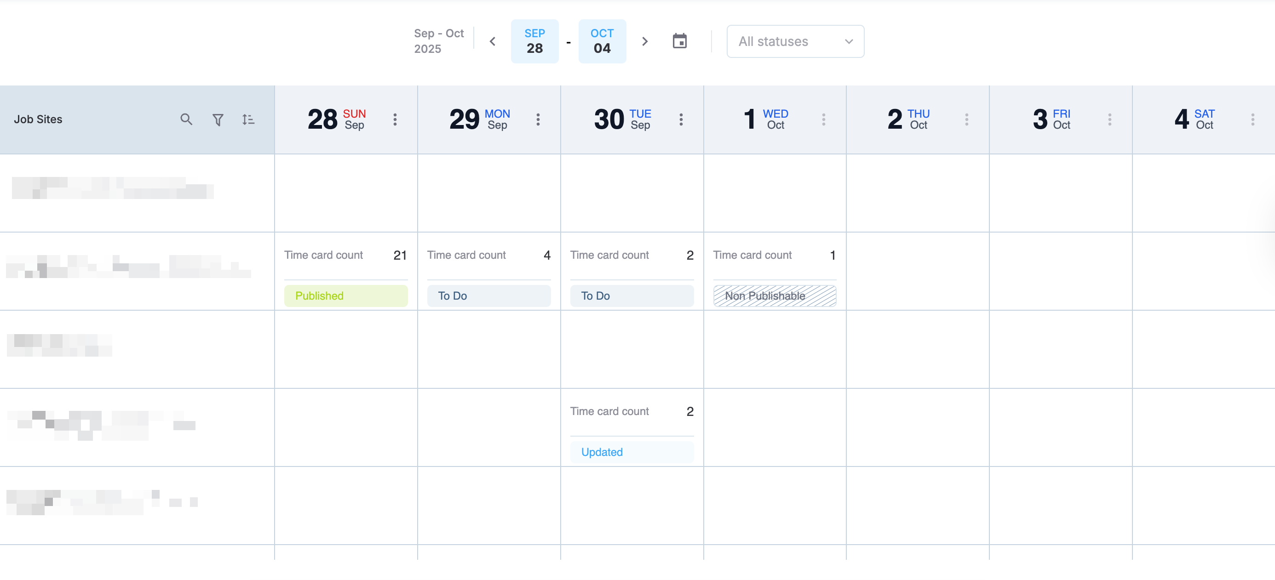Open the three-dot menu for Sunday 28
This screenshot has width=1275, height=580.
tap(395, 119)
